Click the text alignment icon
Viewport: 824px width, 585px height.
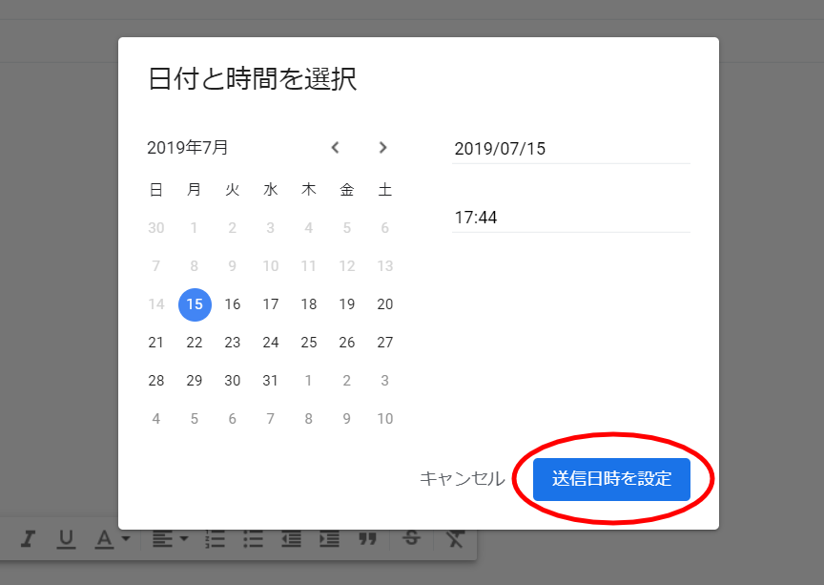[162, 539]
